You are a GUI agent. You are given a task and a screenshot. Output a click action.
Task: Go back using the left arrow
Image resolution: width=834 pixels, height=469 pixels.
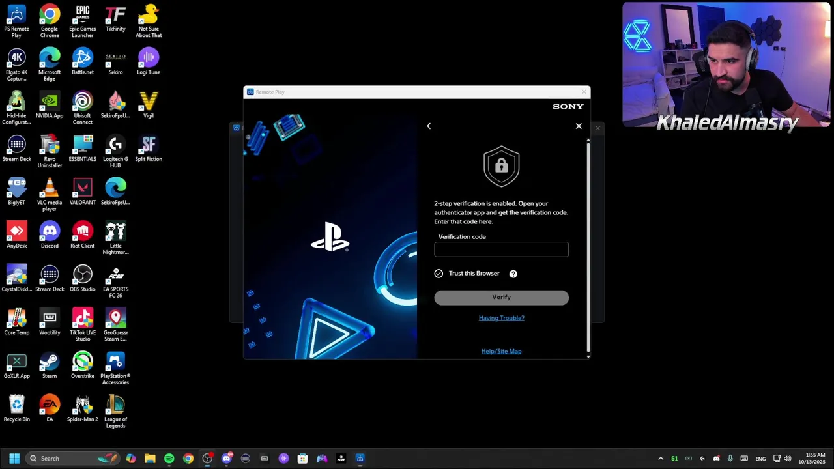pyautogui.click(x=429, y=126)
